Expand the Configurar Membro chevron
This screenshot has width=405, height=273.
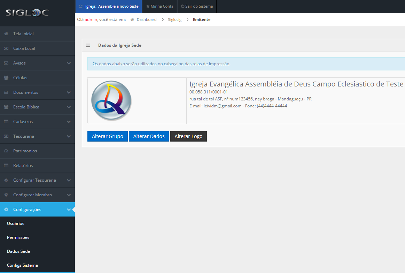[x=69, y=195]
